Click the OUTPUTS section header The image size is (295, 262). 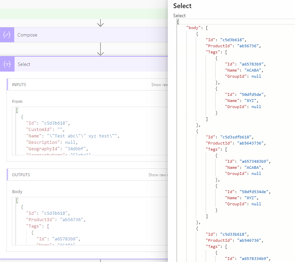click(x=20, y=175)
